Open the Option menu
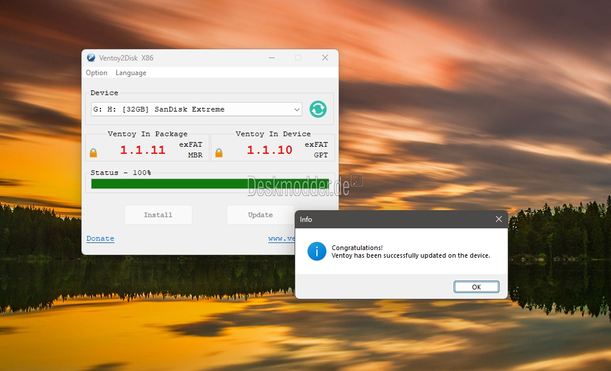Viewport: 611px width, 371px height. click(x=97, y=73)
